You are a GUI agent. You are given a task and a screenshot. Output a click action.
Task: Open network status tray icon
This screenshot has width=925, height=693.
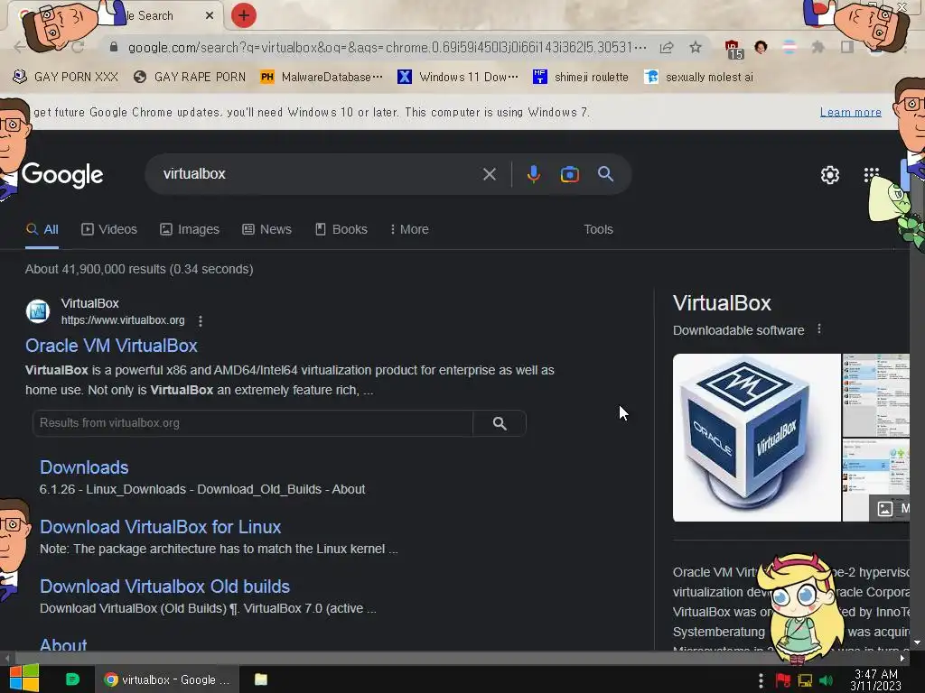coord(805,680)
